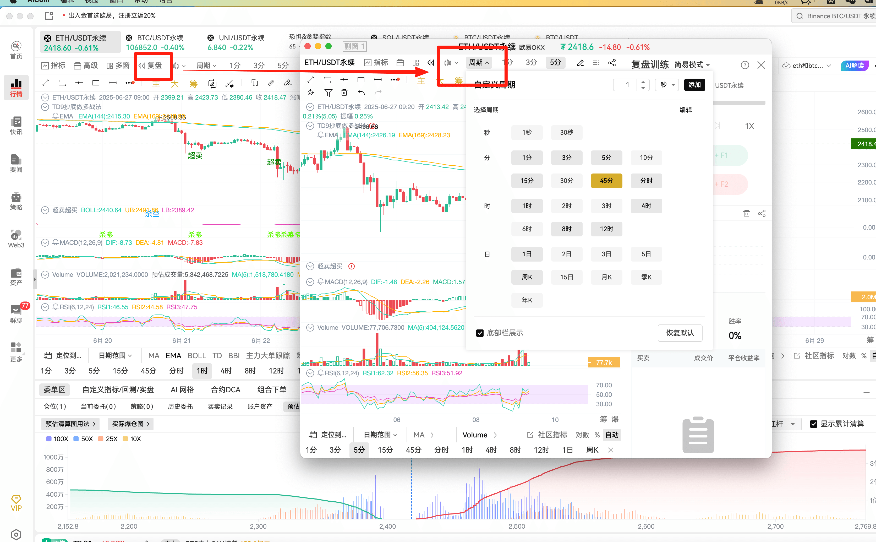Expand 日期范围 dropdown in replay window
Screen dimensions: 876x542
pos(380,435)
